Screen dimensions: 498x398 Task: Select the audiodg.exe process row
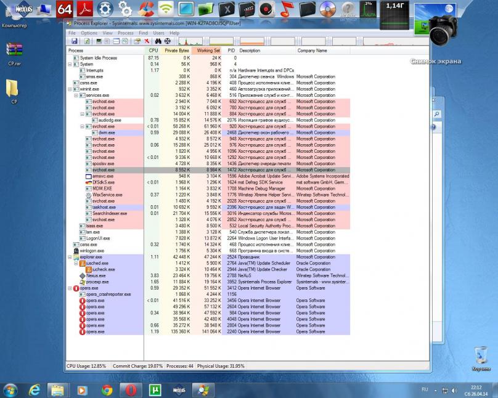(x=209, y=120)
